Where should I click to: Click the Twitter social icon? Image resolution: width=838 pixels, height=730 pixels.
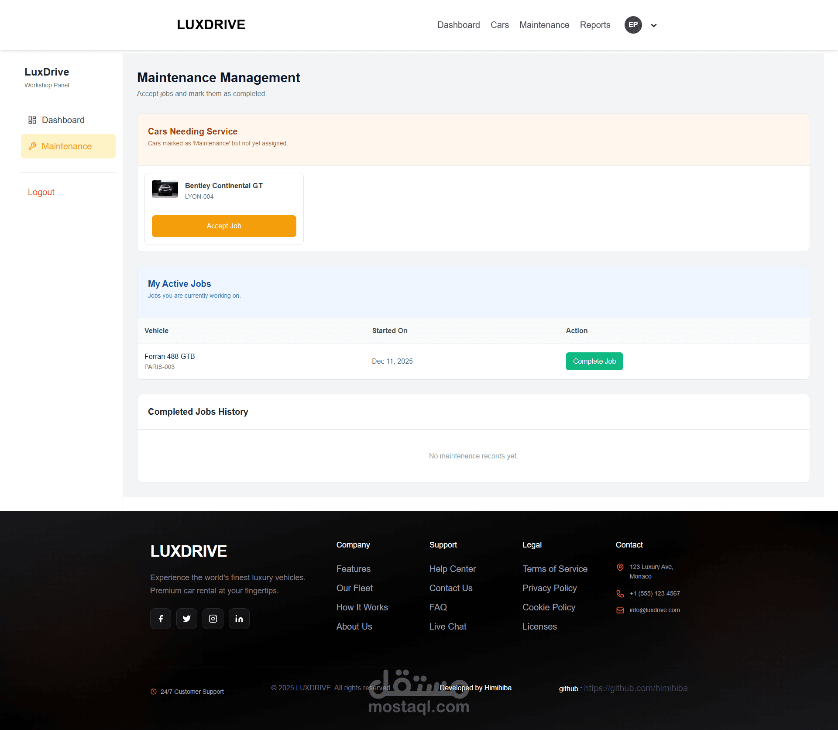click(x=187, y=619)
